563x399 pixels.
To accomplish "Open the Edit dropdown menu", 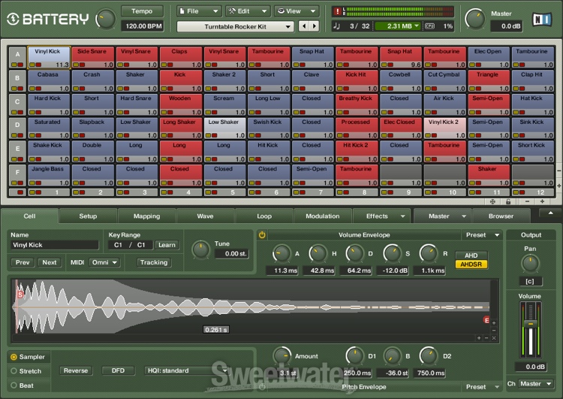I will click(248, 11).
